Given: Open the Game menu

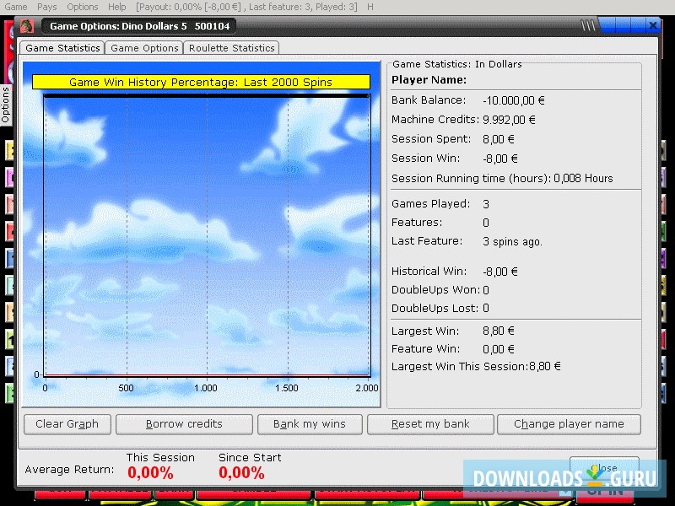Looking at the screenshot, I should (16, 7).
